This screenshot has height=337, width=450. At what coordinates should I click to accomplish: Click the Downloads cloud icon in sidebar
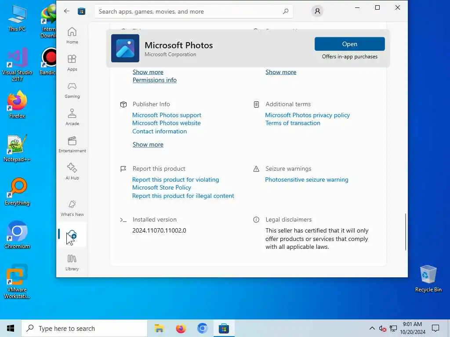pos(72,234)
